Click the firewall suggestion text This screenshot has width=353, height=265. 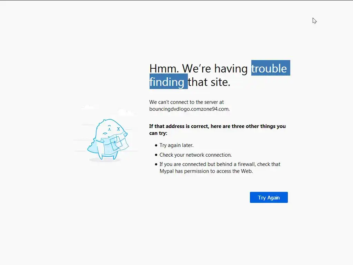point(220,168)
